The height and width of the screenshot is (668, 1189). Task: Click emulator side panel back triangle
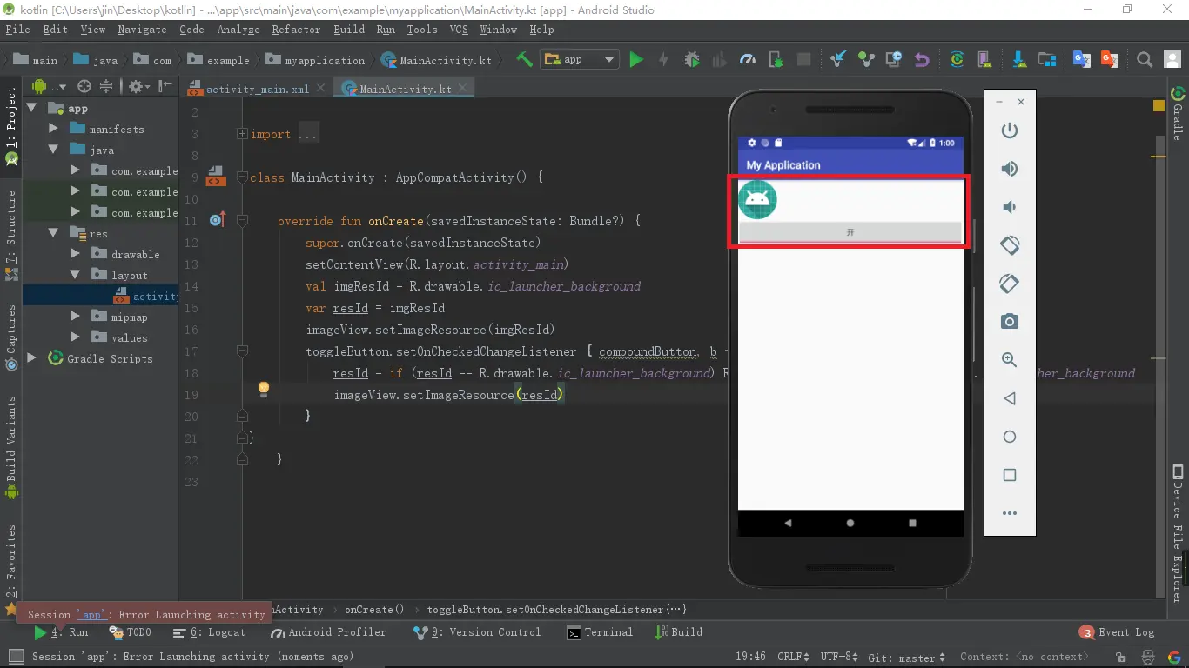(x=1010, y=398)
